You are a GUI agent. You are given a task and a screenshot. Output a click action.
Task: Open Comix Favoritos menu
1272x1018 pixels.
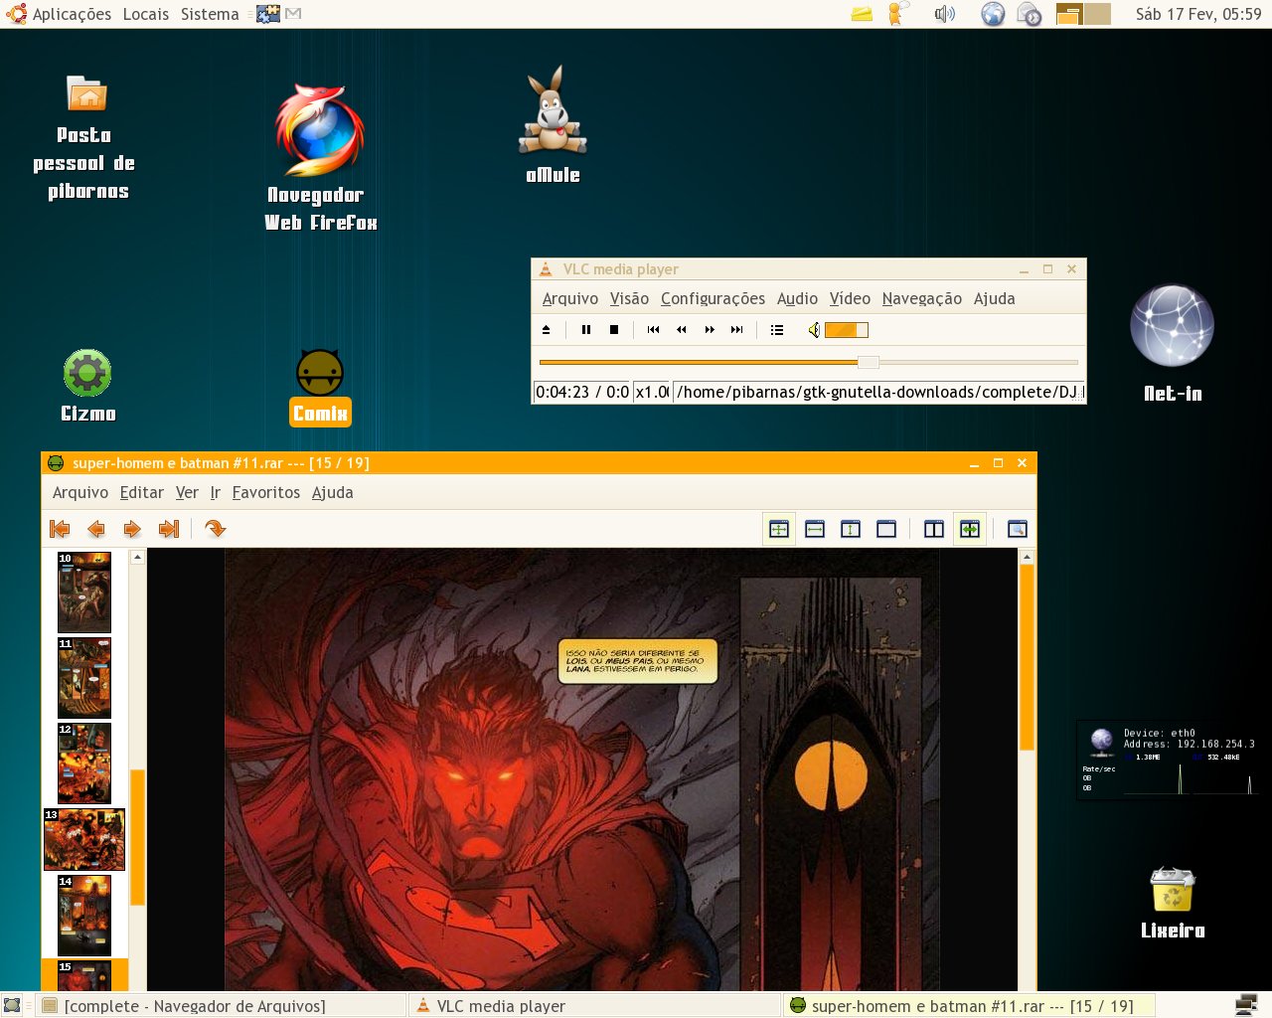(x=266, y=492)
